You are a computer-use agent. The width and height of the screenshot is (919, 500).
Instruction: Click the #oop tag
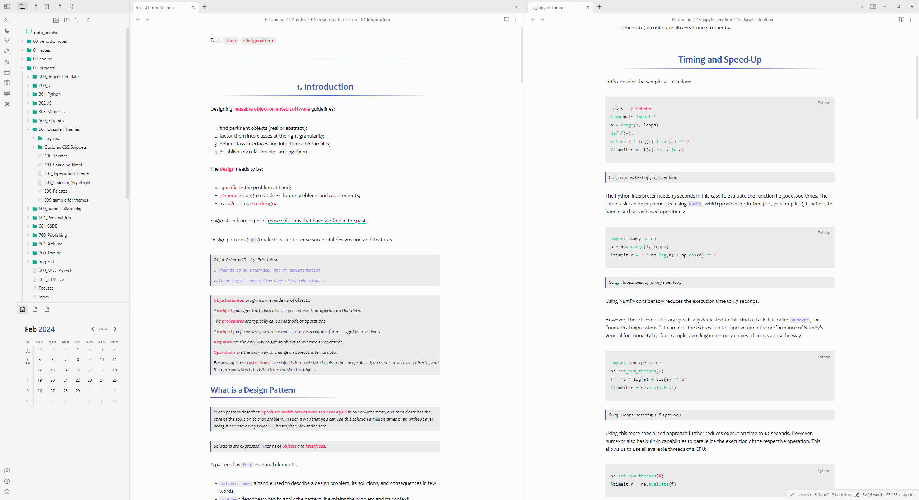231,41
